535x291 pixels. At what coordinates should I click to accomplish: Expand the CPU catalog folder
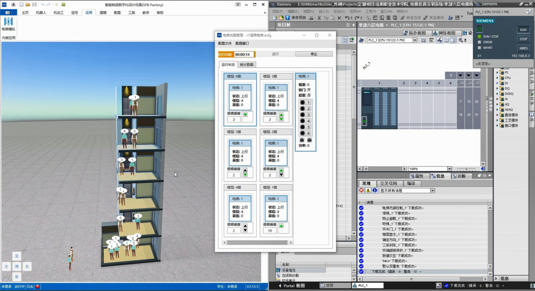point(498,78)
